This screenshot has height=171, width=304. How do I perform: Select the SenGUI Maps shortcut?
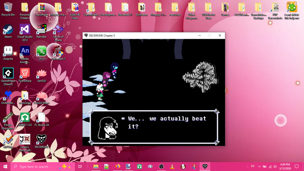pyautogui.click(x=41, y=97)
